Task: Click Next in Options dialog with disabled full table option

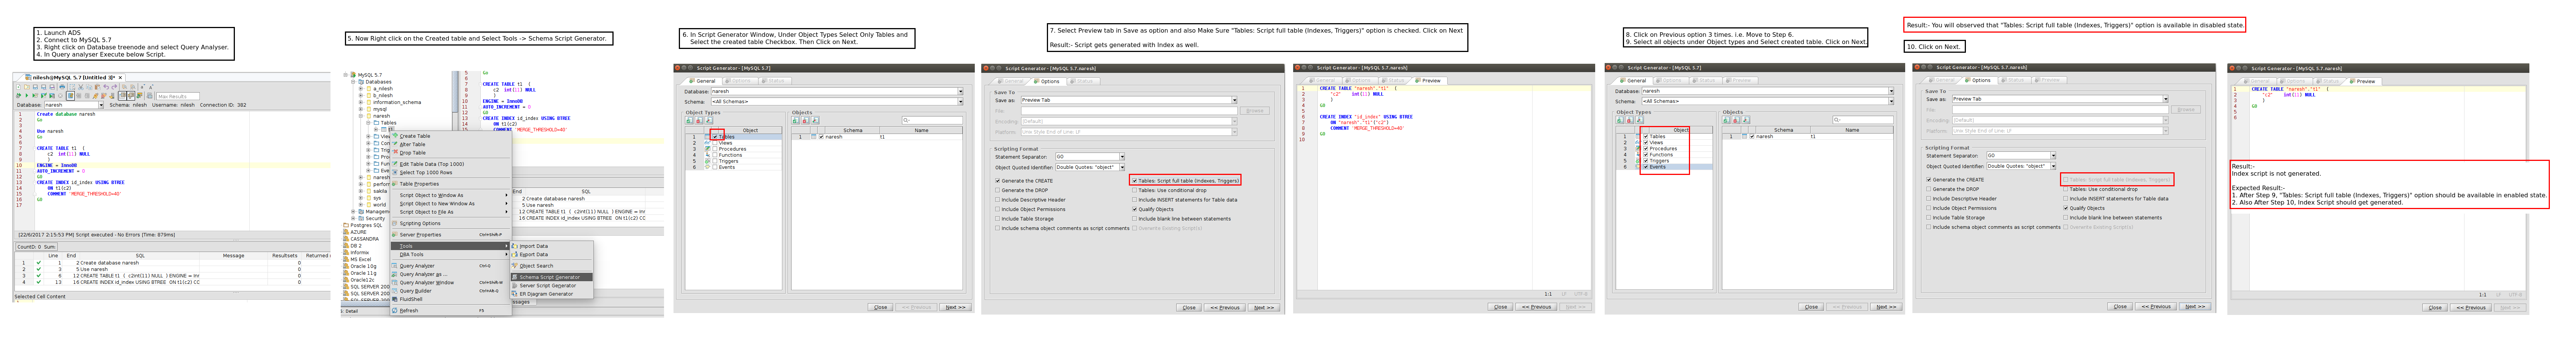Action: pos(2195,306)
